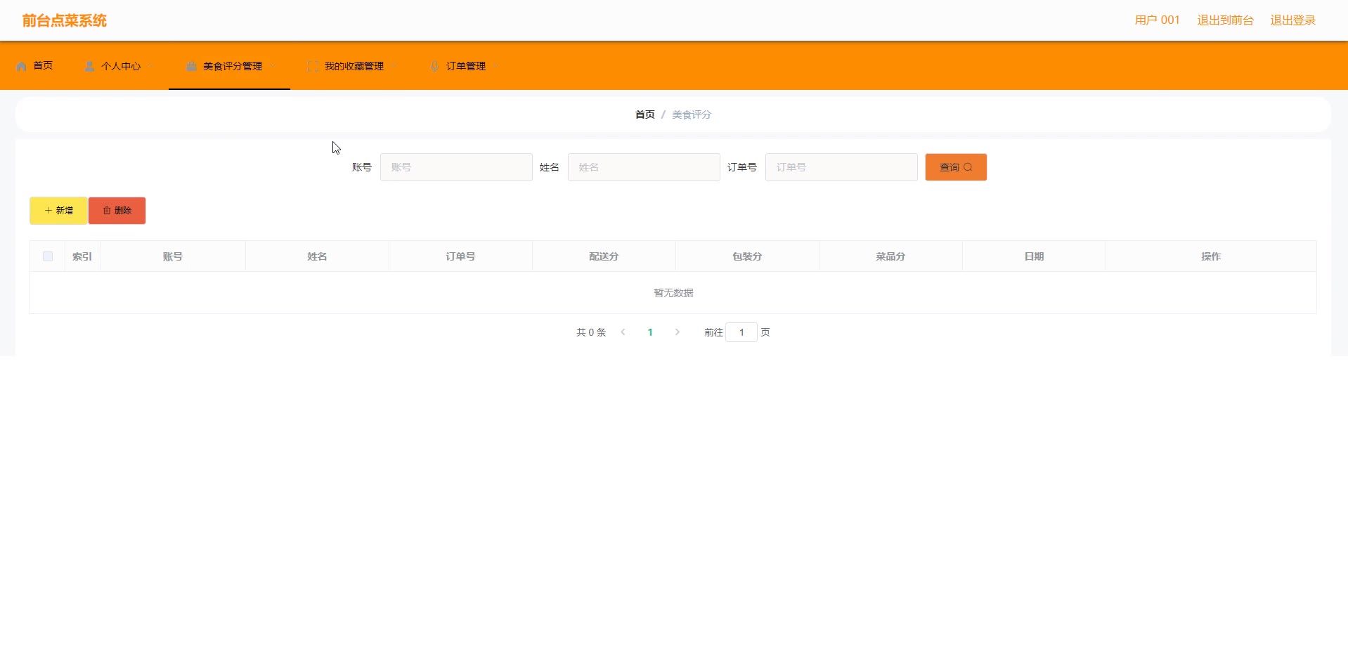Click the 包装分 column header

747,256
